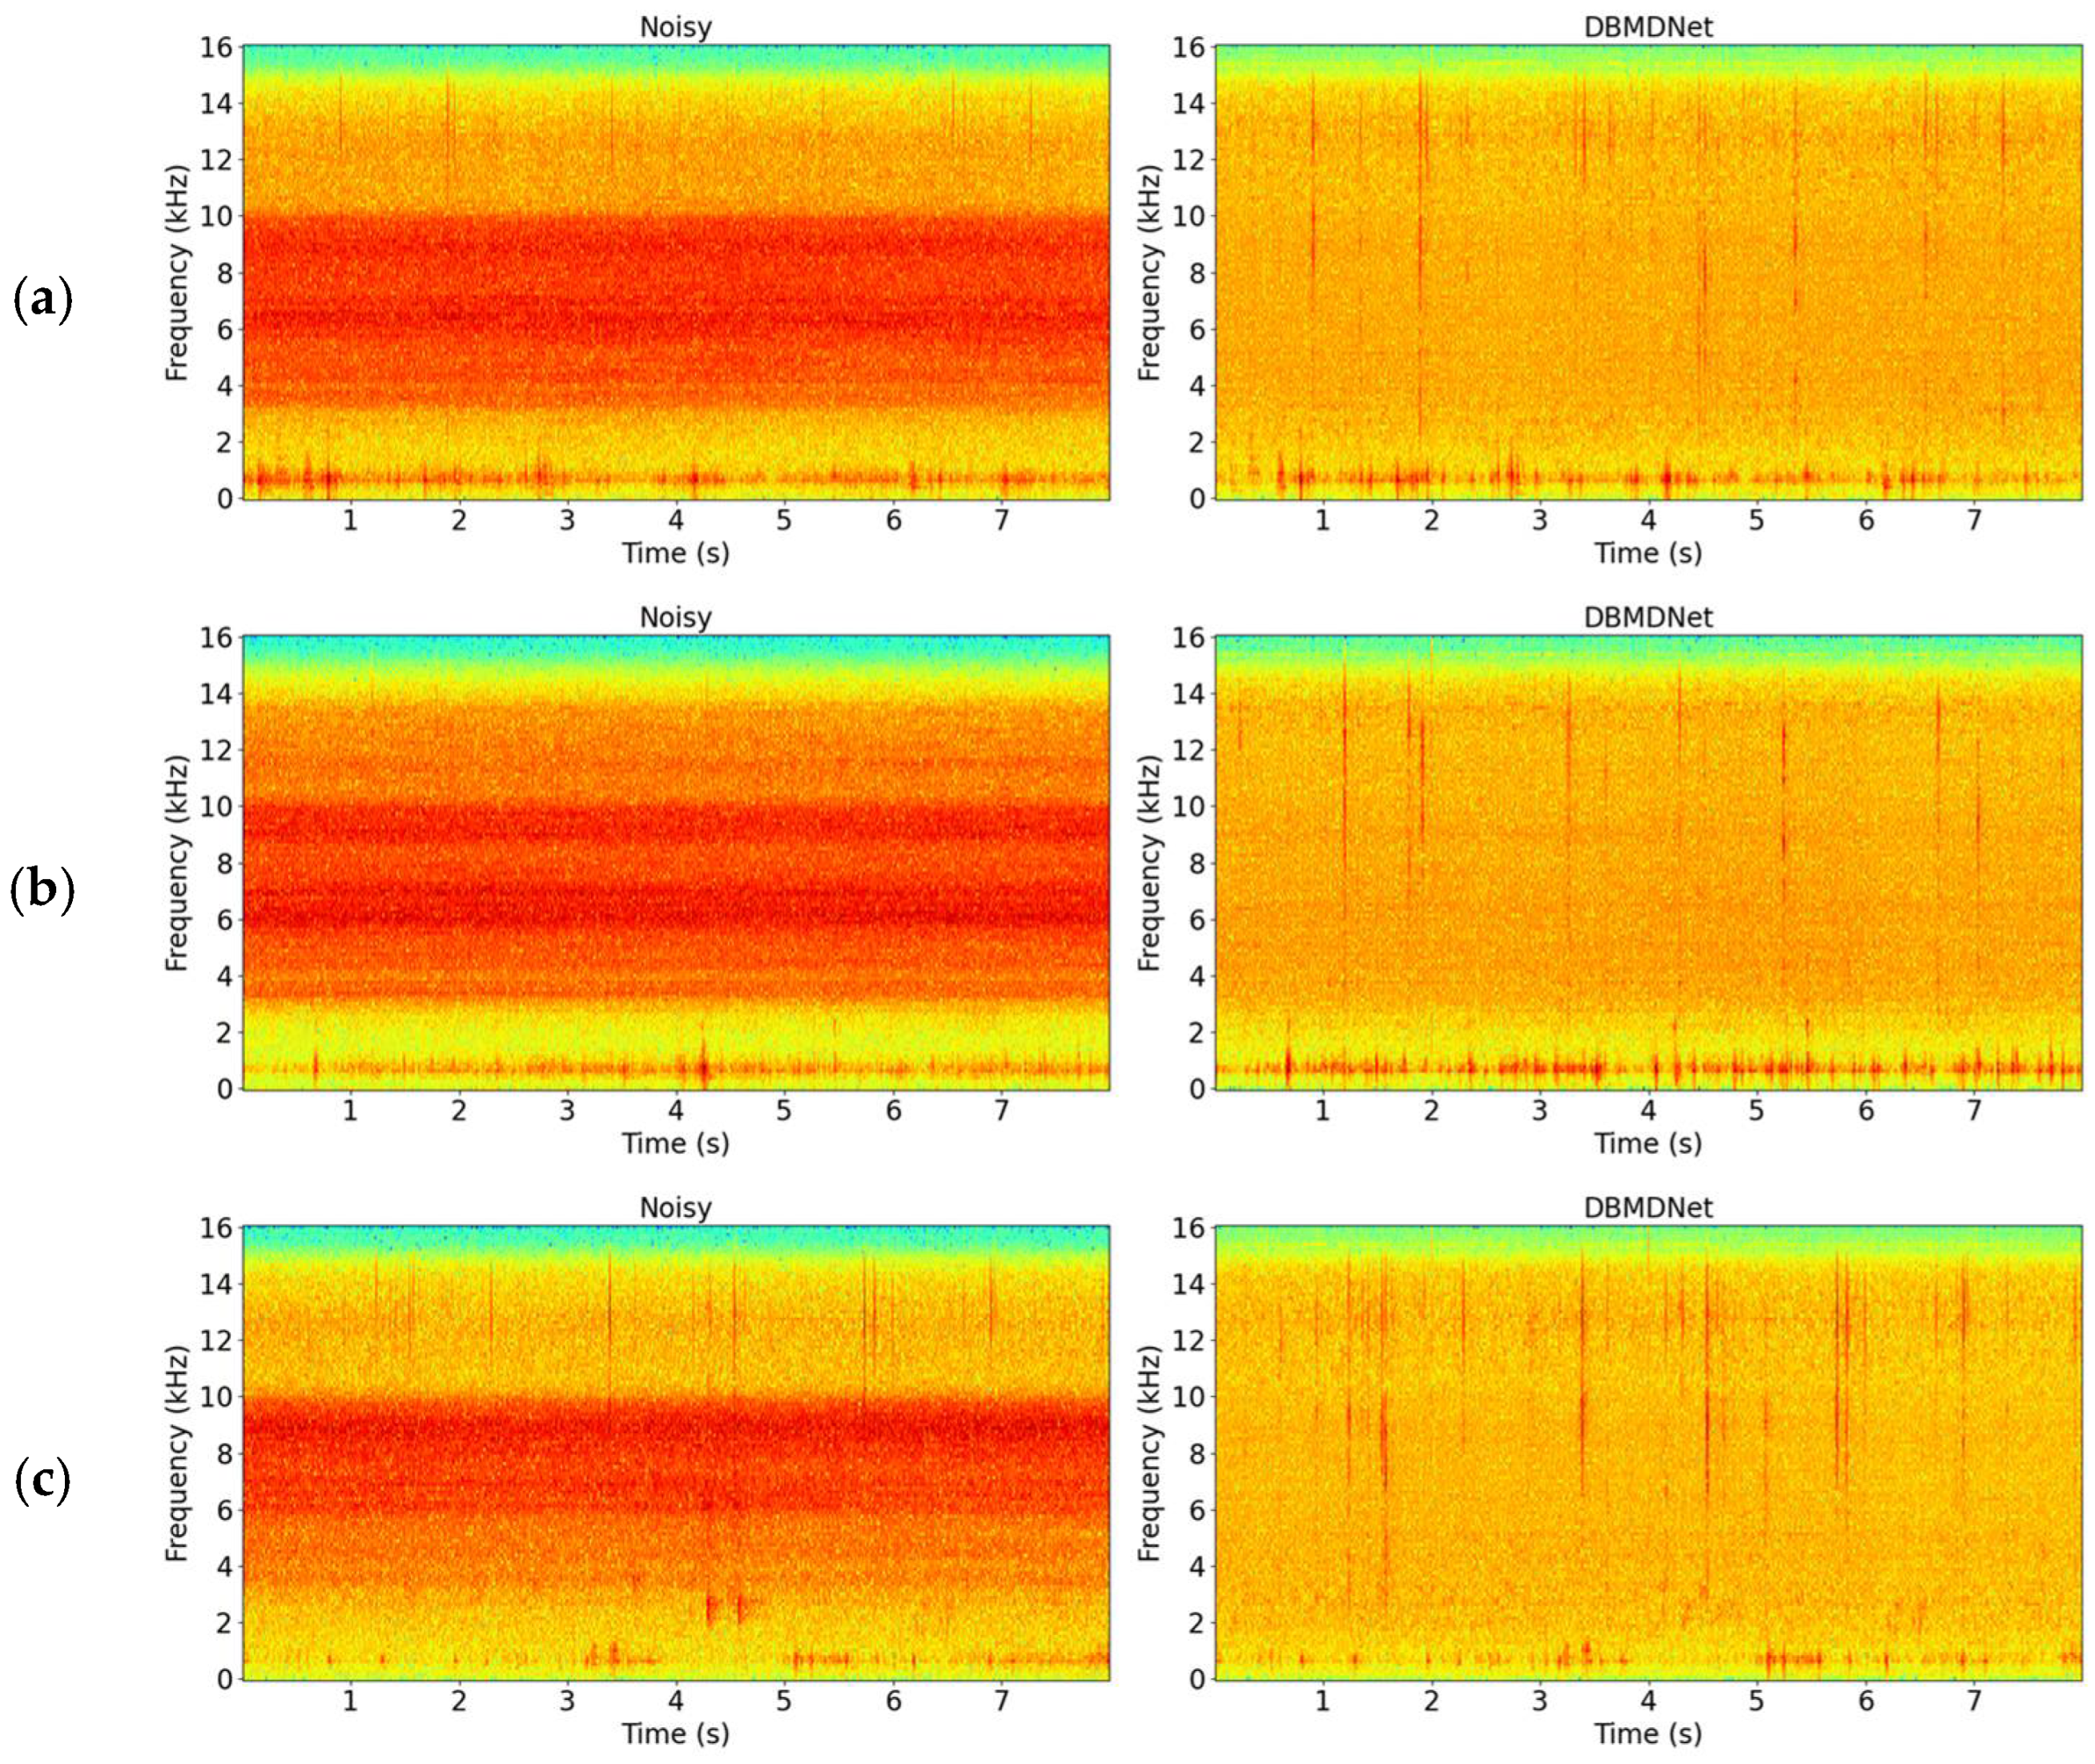Click the DBMDNet title in the bottom row
Viewport: 2095px width, 1764px height.
(1647, 1207)
